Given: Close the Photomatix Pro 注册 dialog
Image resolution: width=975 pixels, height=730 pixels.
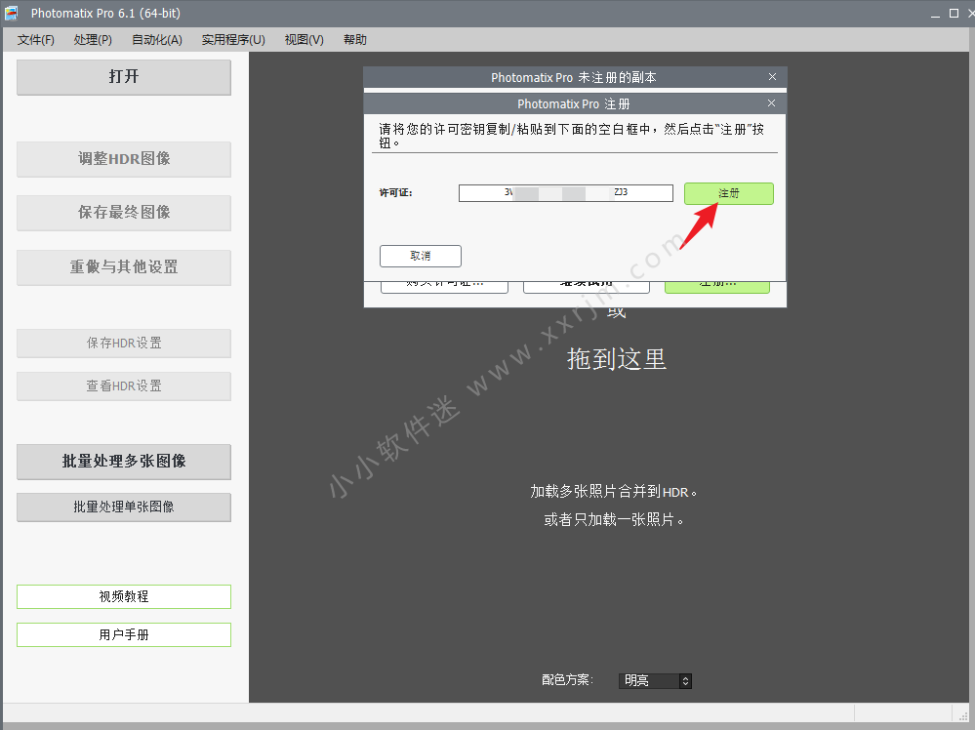Looking at the screenshot, I should (x=772, y=103).
